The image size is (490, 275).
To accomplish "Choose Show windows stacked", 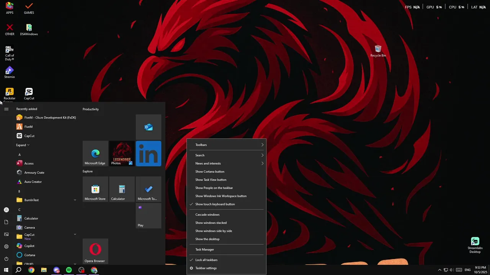I will [x=226, y=223].
